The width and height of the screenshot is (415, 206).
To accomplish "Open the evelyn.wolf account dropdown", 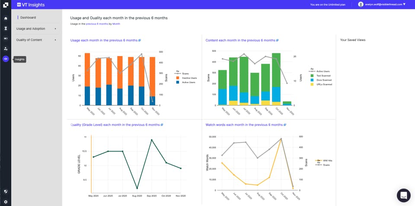I will [x=385, y=4].
